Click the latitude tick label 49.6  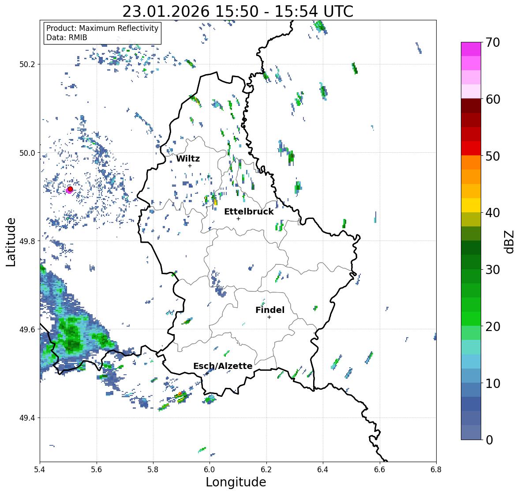tap(27, 329)
